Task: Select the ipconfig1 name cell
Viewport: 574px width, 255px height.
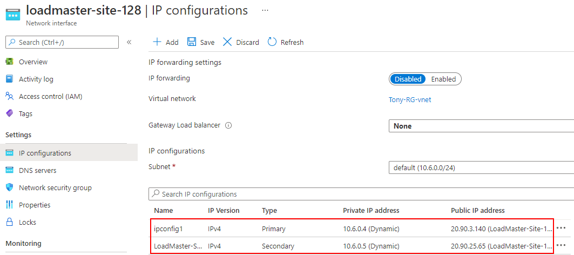Action: pos(168,229)
